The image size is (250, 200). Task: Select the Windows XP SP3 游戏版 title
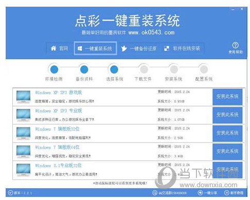click(59, 93)
